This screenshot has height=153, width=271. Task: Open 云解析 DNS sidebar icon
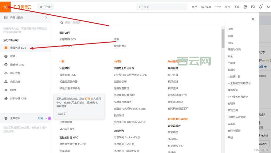click(6, 65)
